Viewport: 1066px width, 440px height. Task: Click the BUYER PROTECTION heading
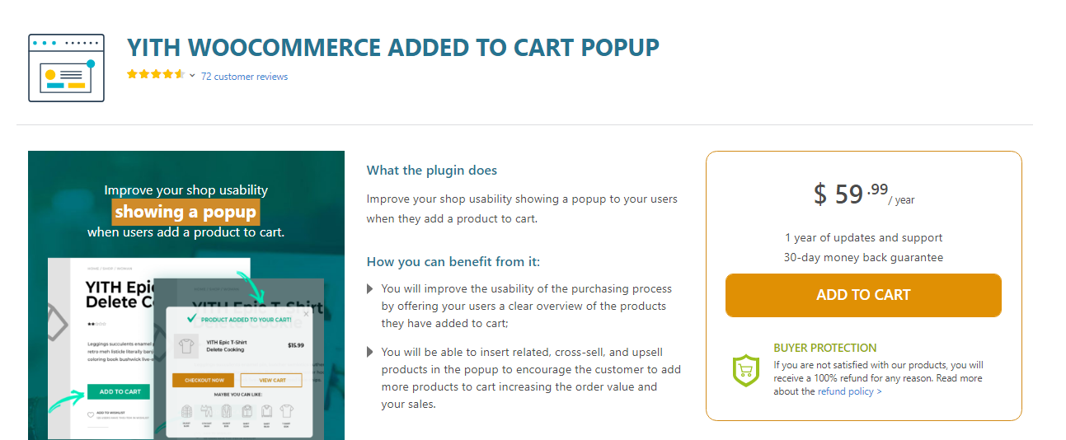click(825, 348)
